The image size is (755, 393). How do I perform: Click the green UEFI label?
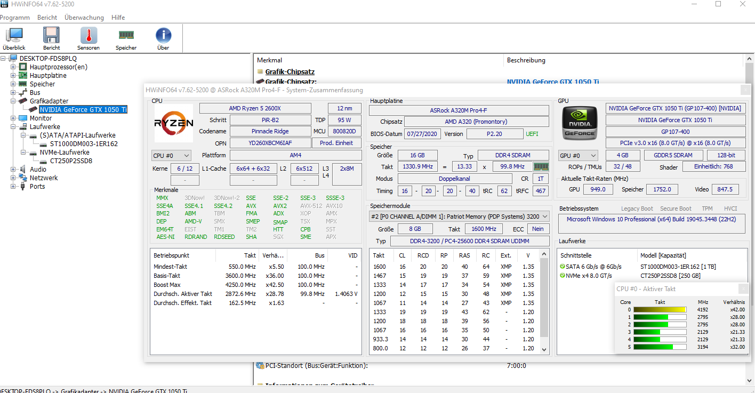click(x=532, y=134)
